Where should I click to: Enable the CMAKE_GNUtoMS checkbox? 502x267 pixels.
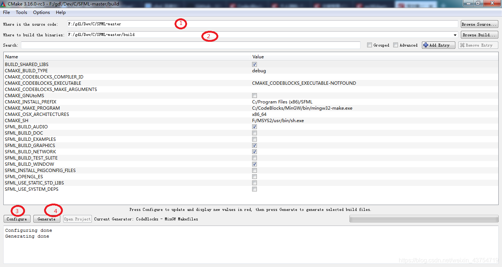point(254,96)
